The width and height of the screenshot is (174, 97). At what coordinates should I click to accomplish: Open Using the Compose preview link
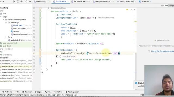pyautogui.click(x=163, y=51)
